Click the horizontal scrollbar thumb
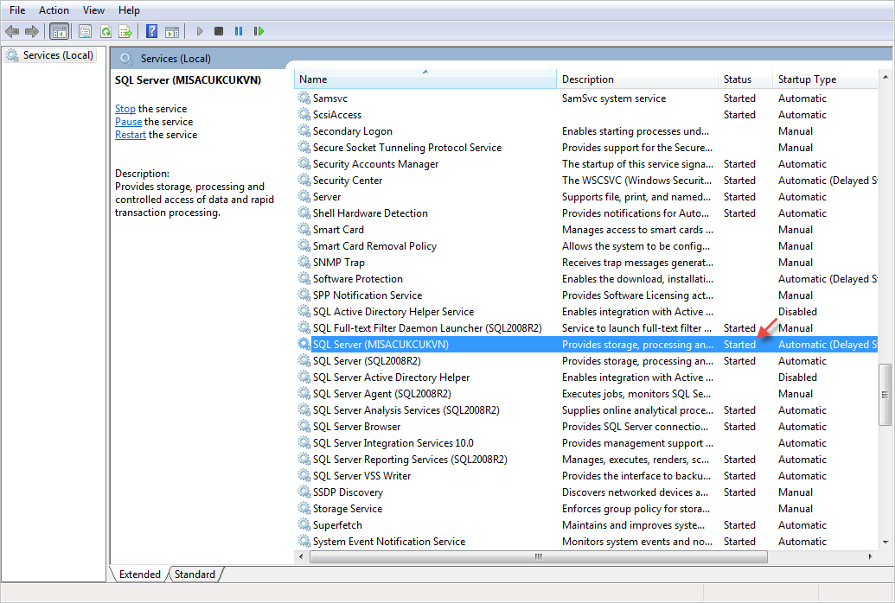 click(x=538, y=556)
